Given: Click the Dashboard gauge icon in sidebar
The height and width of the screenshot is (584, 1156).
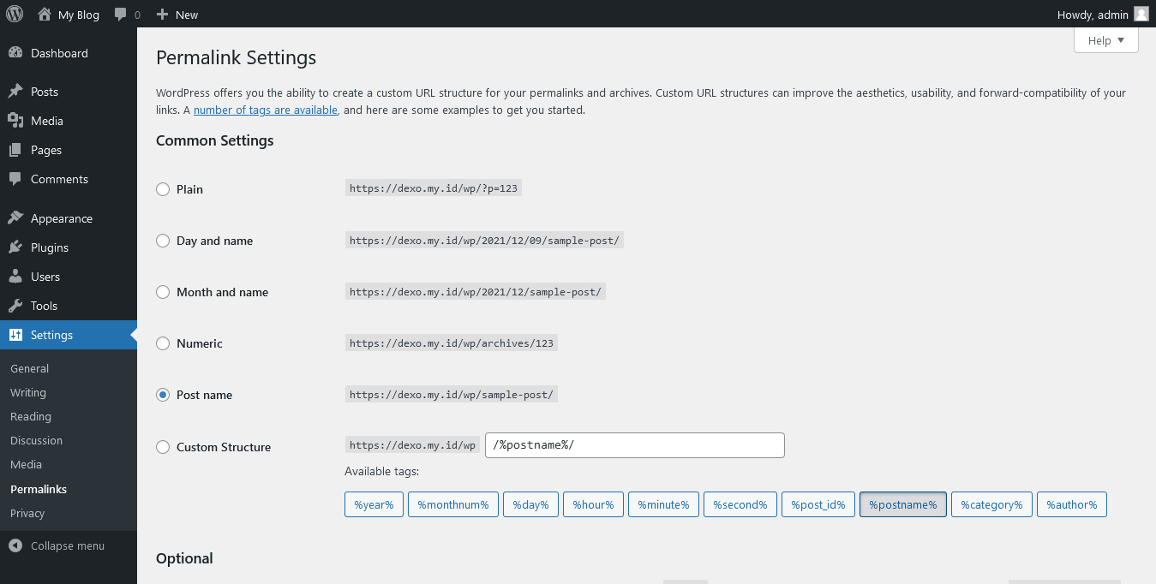Looking at the screenshot, I should point(15,53).
